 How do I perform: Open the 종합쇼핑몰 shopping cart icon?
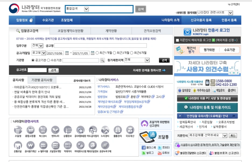point(30,130)
